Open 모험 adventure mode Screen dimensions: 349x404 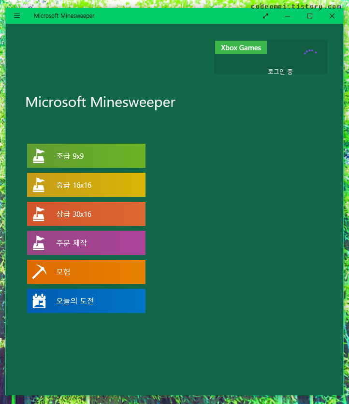[86, 272]
